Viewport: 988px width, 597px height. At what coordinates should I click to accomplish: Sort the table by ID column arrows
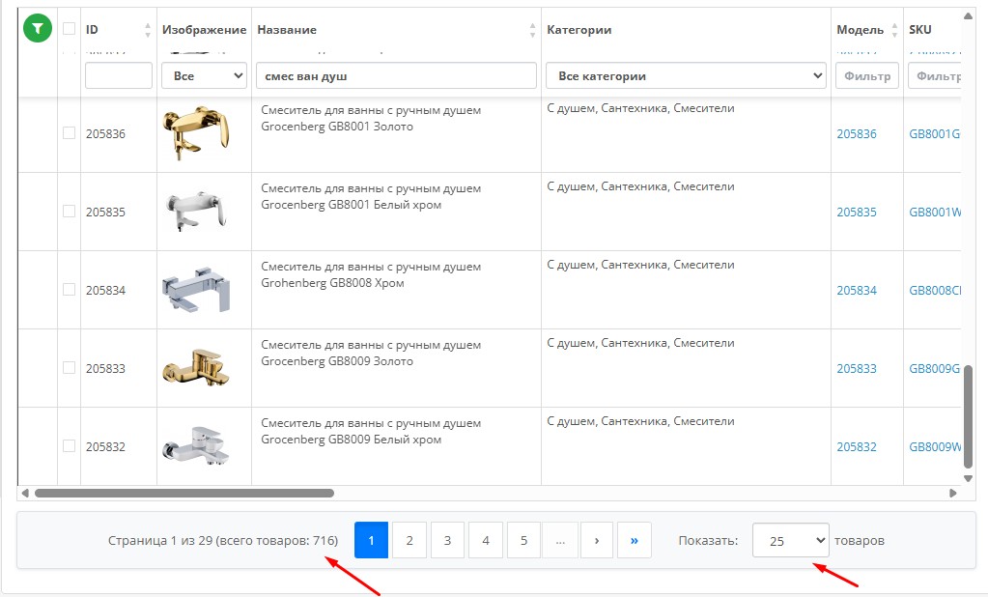pyautogui.click(x=147, y=30)
